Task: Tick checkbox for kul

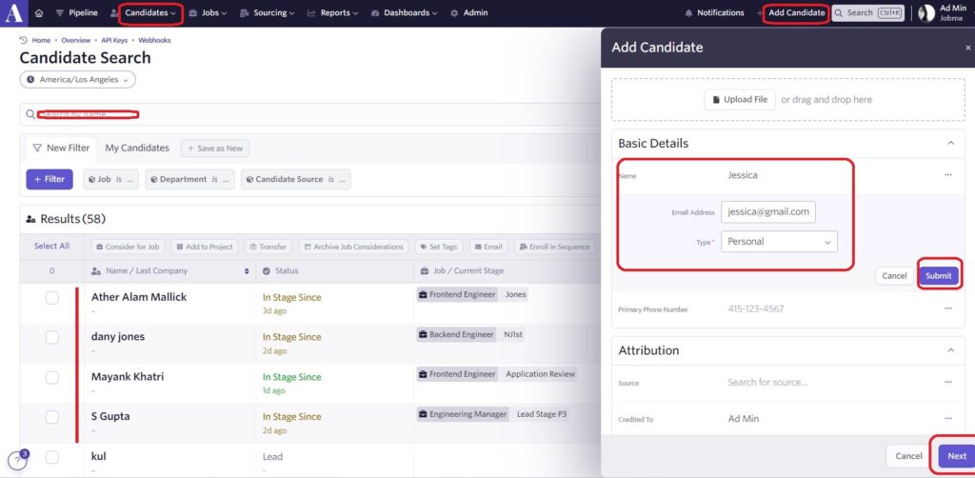Action: [52, 457]
